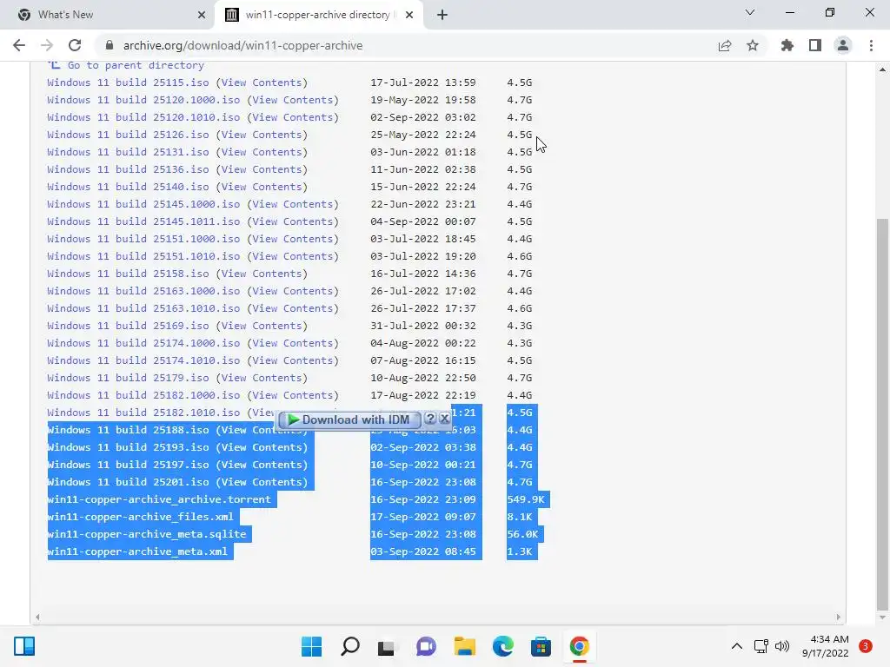Image resolution: width=890 pixels, height=667 pixels.
Task: Download win11-copper-archive_archive.torrent file
Action: coord(159,499)
